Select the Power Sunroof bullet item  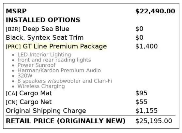click(x=37, y=65)
